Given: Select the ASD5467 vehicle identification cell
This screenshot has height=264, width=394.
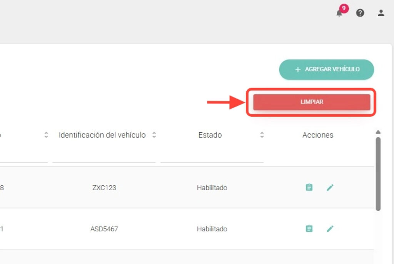Looking at the screenshot, I should [x=104, y=229].
